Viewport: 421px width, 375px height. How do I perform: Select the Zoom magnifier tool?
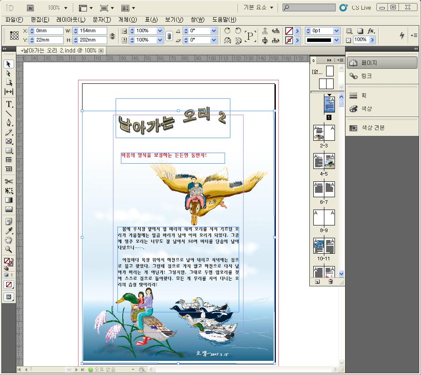9,250
